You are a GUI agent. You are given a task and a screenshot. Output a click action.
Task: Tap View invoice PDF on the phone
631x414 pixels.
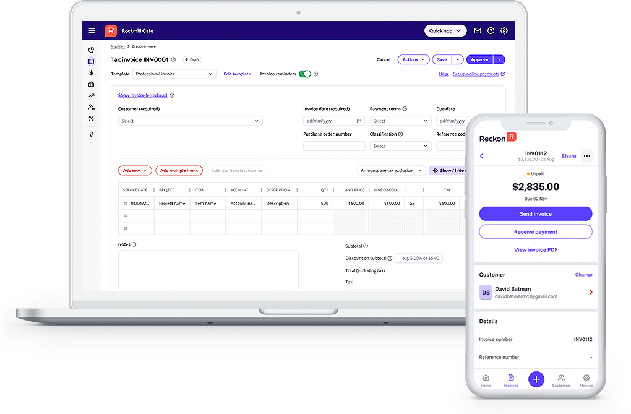tap(536, 249)
